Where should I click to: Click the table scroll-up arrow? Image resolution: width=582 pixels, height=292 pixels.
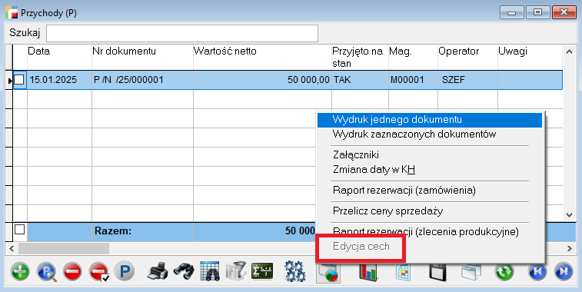[570, 52]
